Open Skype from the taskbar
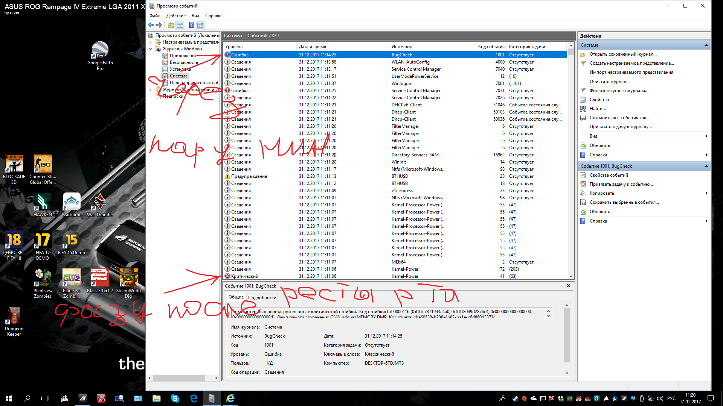723x406 pixels. tap(175, 398)
